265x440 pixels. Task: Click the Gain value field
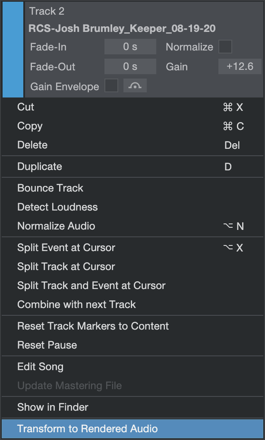[x=240, y=66]
